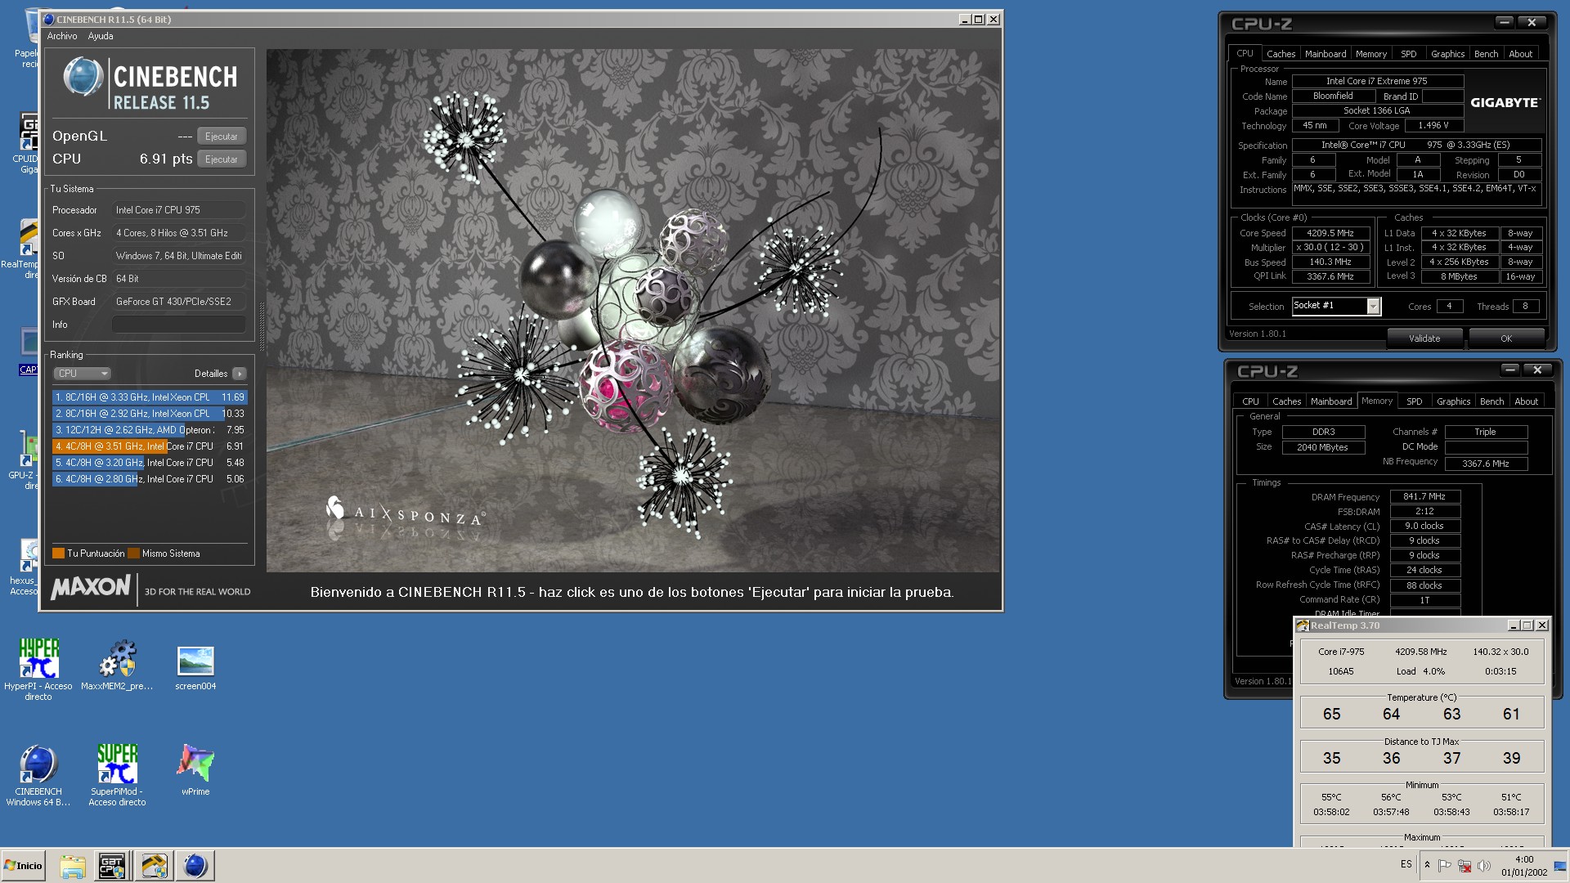
Task: Click the rendered spheres scene image
Action: tap(633, 311)
